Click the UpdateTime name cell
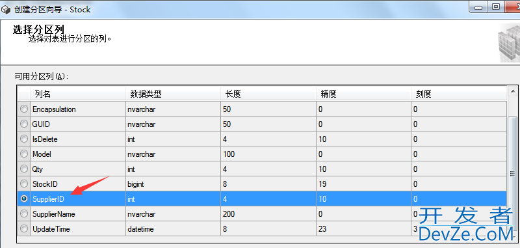520x248 pixels. (78, 228)
